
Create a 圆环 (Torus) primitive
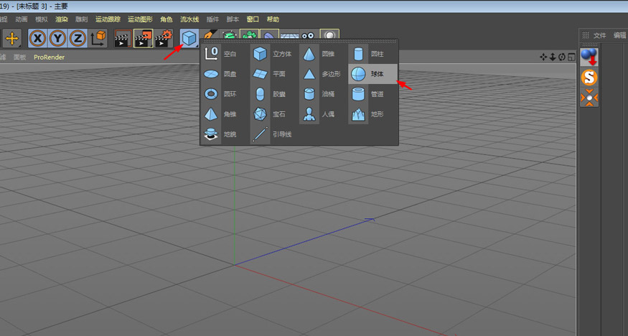pos(222,94)
